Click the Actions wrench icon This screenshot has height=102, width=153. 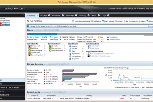coord(116,21)
